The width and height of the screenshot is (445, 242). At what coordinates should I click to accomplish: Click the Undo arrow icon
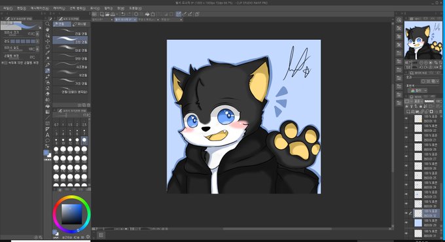(123, 14)
